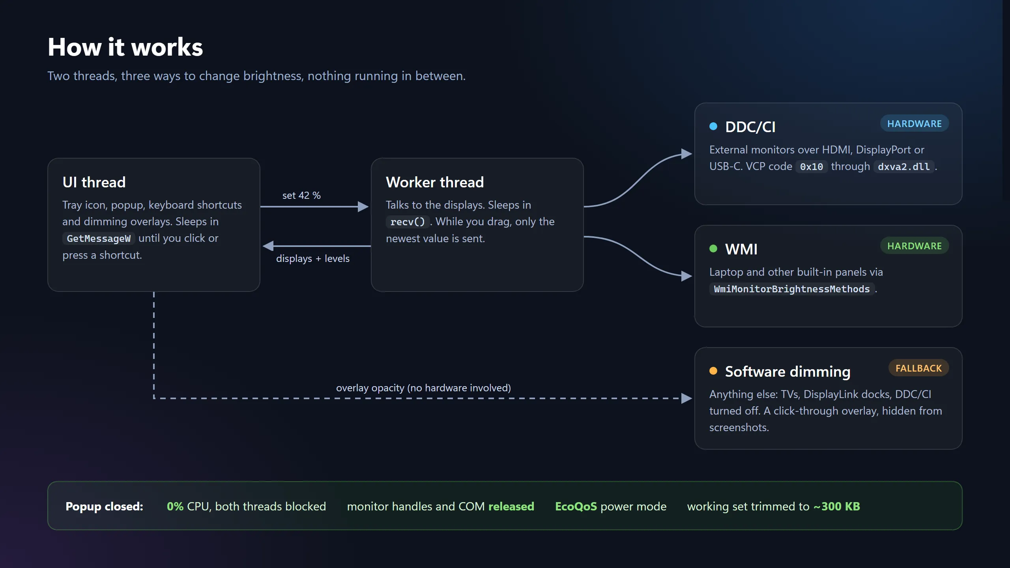This screenshot has height=568, width=1010.
Task: Click the 'External monitors over HDMI' description
Action: (x=823, y=158)
